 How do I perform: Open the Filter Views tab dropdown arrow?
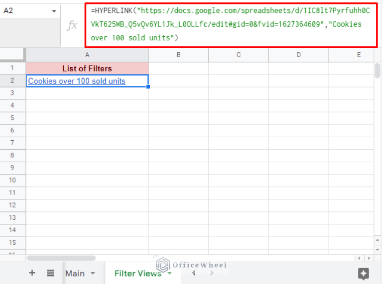[169, 274]
